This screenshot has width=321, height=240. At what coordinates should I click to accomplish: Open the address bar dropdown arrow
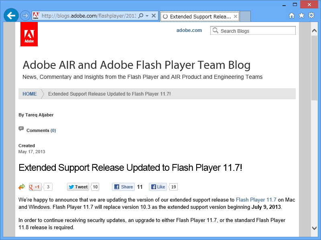147,16
